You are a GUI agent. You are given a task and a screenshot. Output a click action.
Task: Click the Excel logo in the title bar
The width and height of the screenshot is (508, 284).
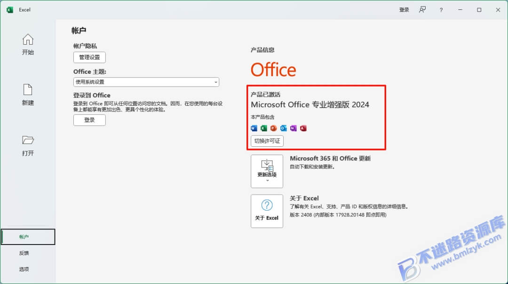coord(10,10)
